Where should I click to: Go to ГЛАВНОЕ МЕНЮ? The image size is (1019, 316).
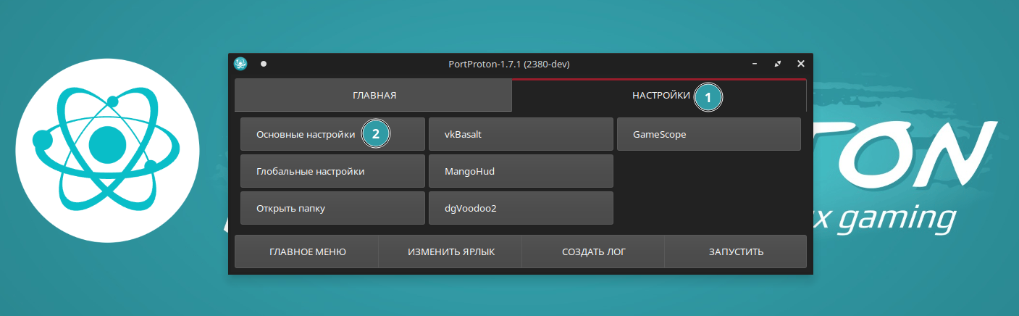click(307, 251)
